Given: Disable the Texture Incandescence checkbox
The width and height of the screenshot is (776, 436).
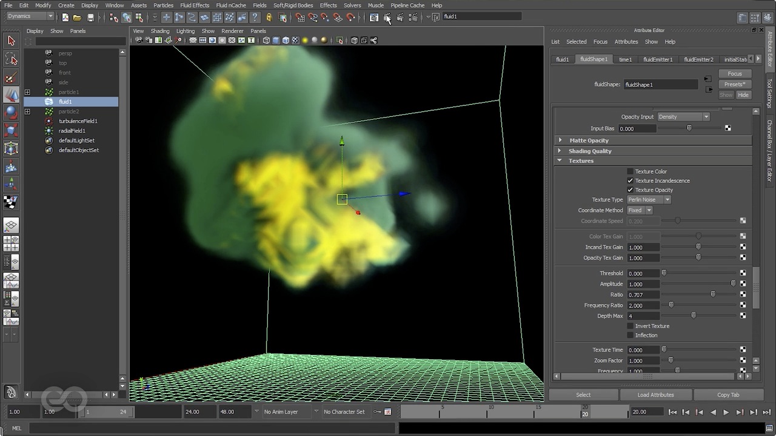Looking at the screenshot, I should tap(630, 180).
